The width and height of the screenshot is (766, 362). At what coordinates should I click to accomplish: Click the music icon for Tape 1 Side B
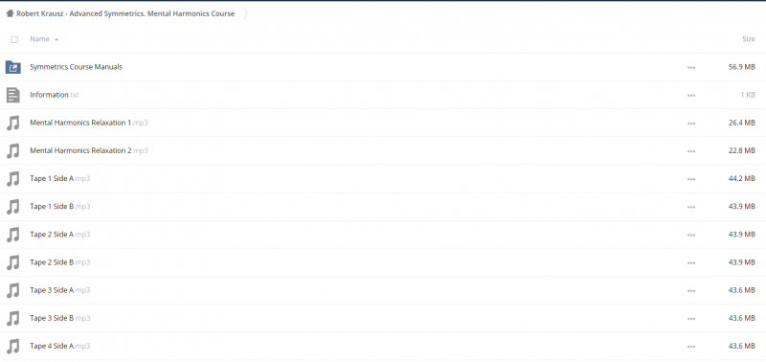point(13,207)
